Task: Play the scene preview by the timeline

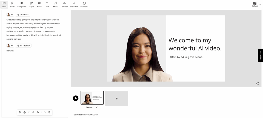Action: coord(76,98)
